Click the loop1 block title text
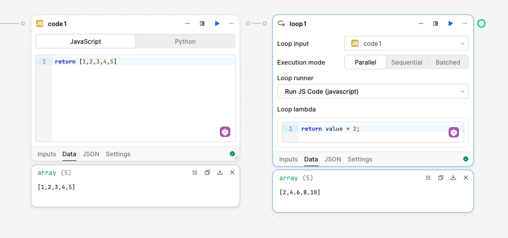This screenshot has width=508, height=238. (x=298, y=23)
